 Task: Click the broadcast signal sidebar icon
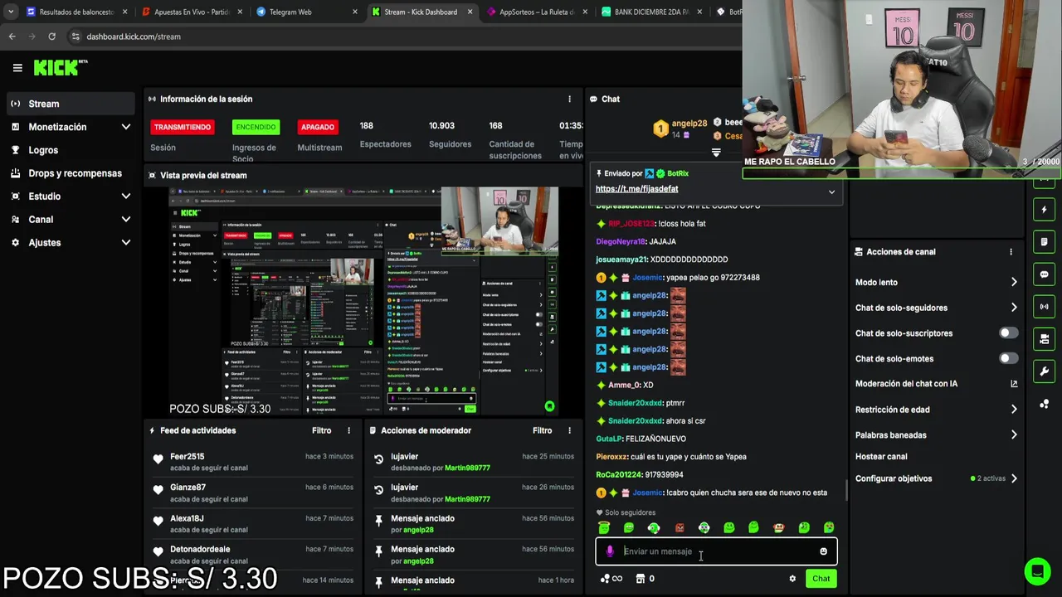[x=1044, y=307]
